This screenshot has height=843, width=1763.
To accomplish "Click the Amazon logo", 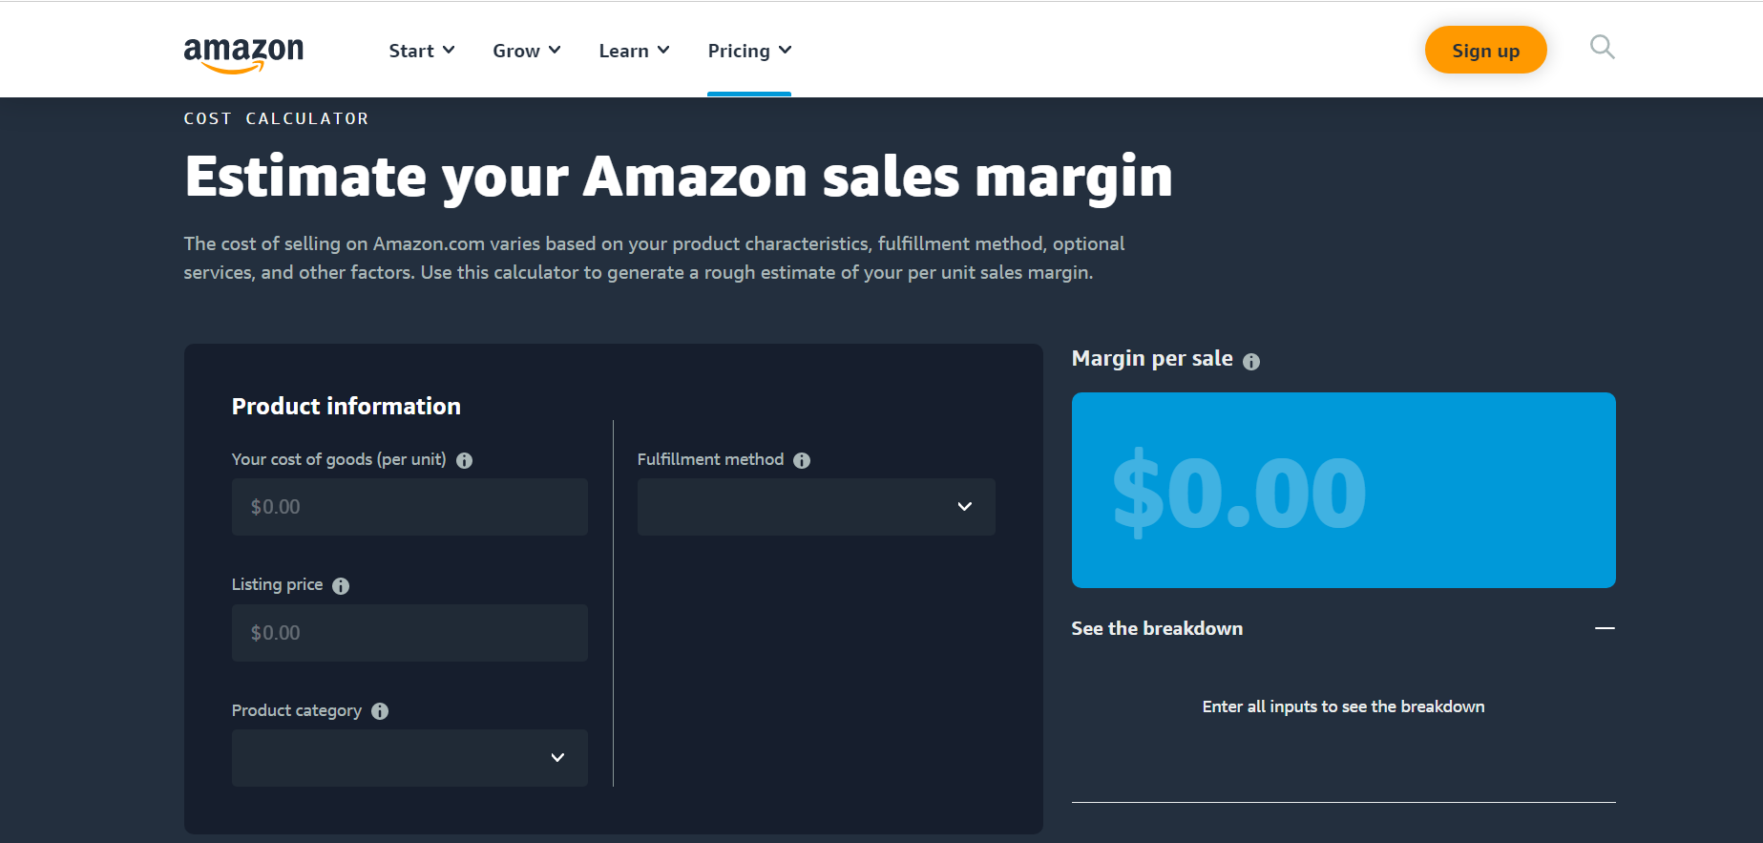I will [x=243, y=54].
